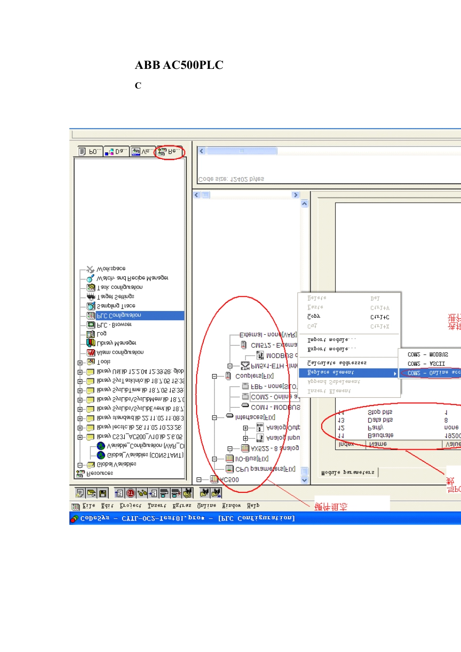The image size is (461, 652).
Task: Click the Find Next binoculars toolbar icon
Action: [216, 493]
